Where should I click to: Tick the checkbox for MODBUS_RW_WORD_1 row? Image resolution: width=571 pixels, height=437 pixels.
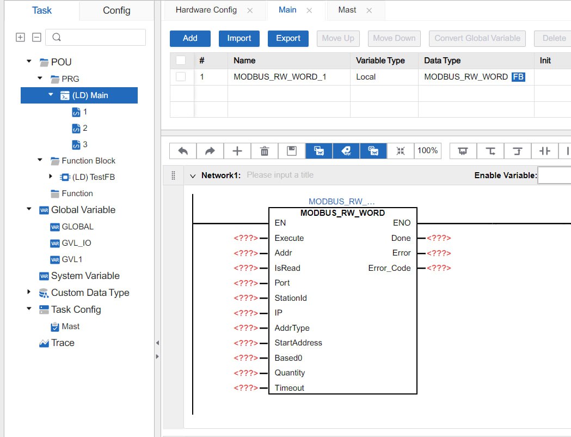[181, 76]
